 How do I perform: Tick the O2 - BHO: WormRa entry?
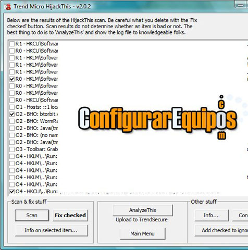12,121
